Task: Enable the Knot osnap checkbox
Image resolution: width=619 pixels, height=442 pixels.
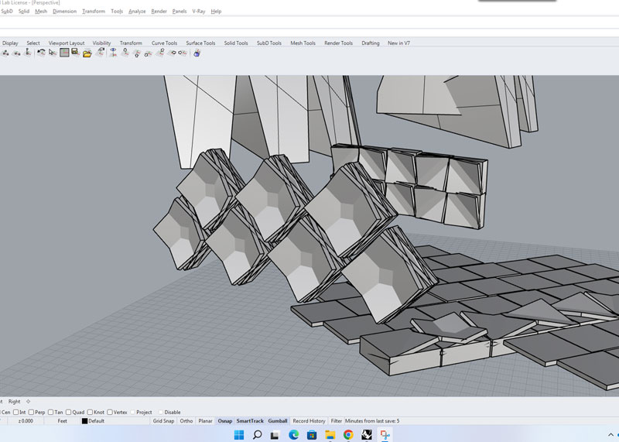Action: 90,412
